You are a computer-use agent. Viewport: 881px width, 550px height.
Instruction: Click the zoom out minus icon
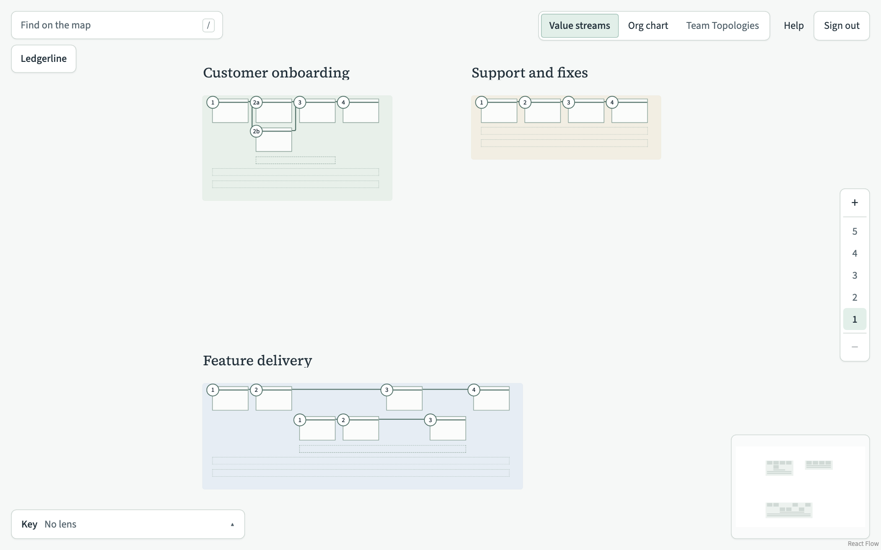point(854,347)
